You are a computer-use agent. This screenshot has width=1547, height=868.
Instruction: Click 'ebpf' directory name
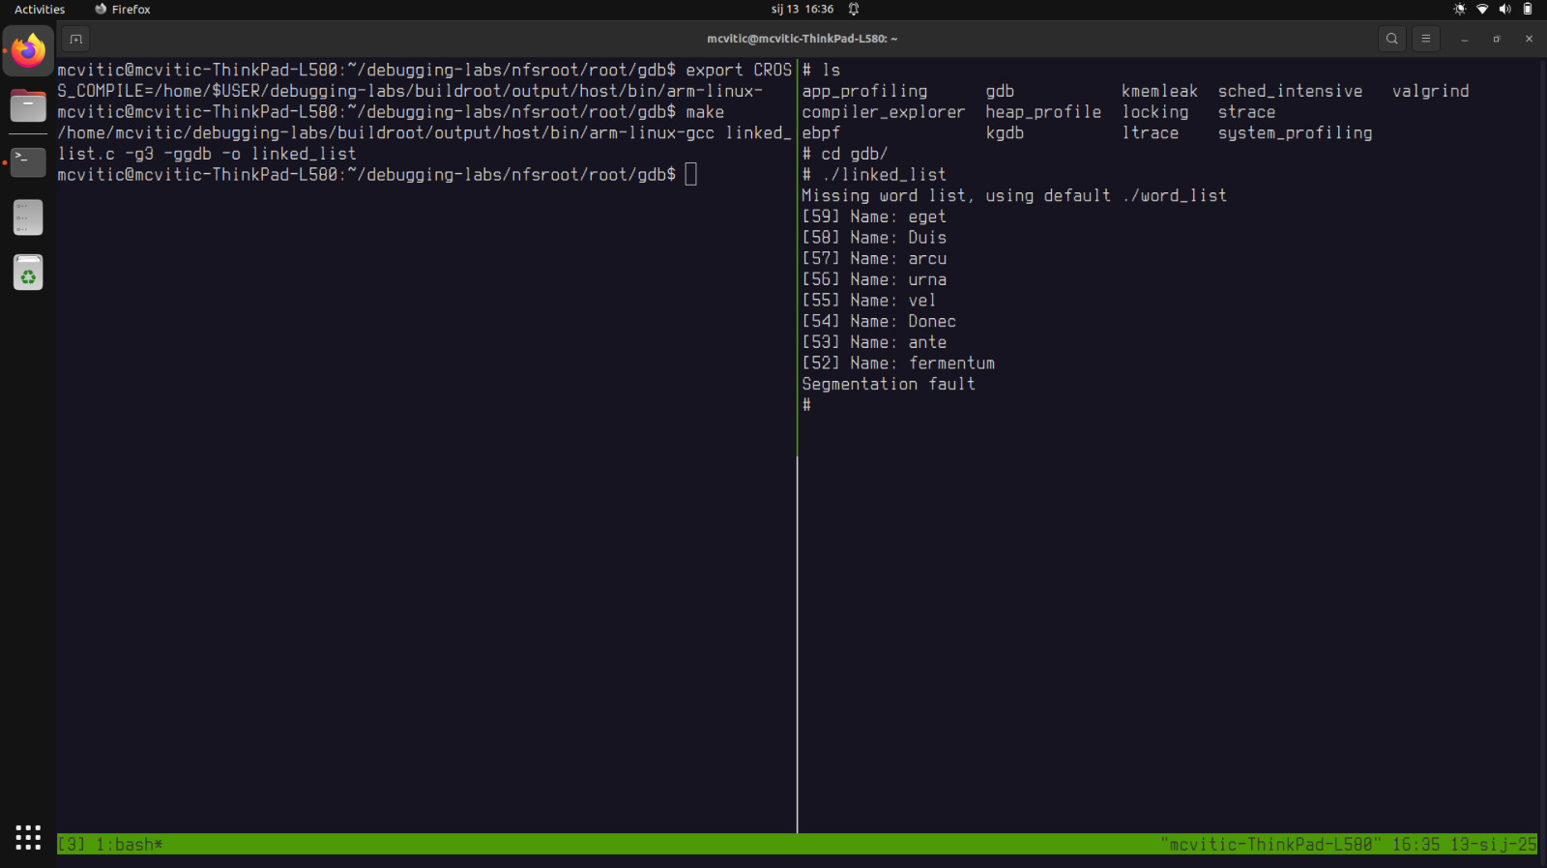pos(821,133)
